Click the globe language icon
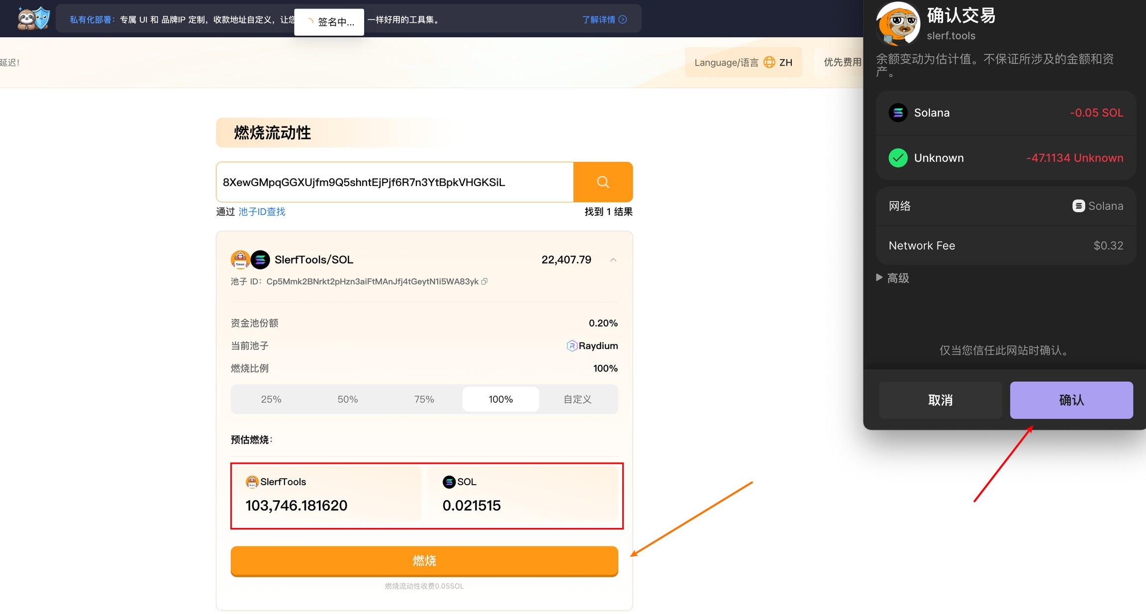The image size is (1146, 614). coord(769,62)
